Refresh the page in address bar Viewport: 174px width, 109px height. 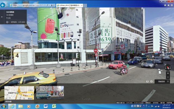(x=54, y=5)
